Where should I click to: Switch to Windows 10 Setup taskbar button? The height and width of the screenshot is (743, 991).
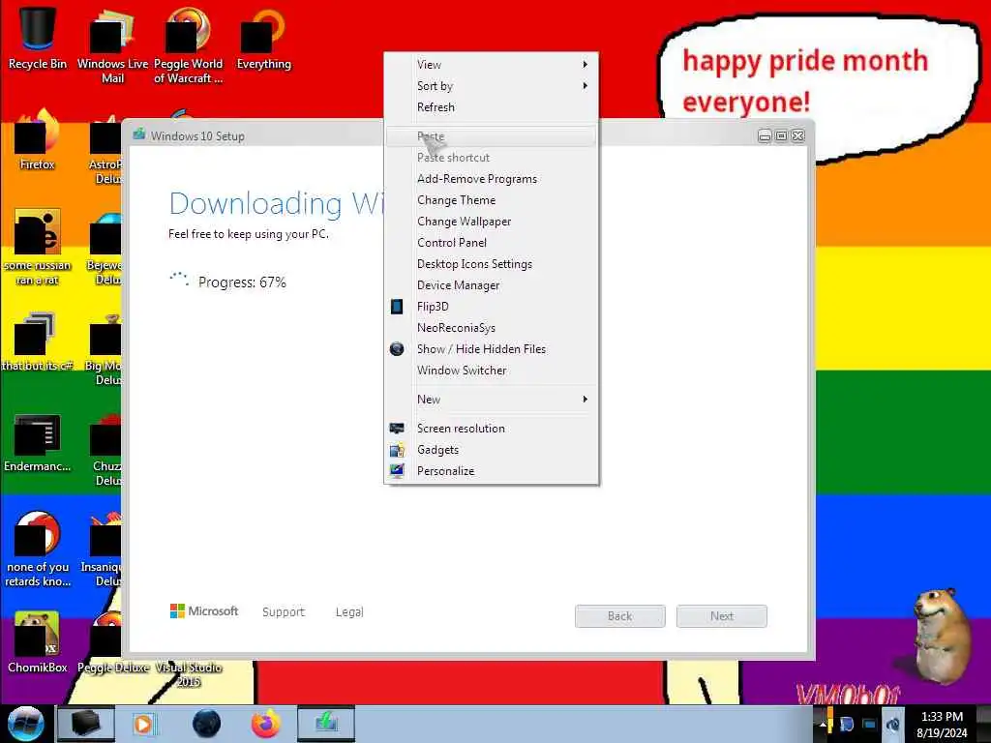[326, 724]
